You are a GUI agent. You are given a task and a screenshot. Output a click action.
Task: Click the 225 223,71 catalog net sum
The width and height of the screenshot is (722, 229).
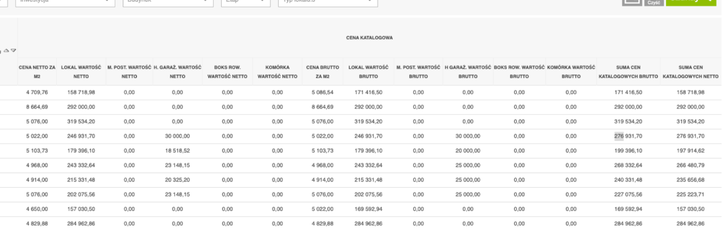pyautogui.click(x=690, y=194)
